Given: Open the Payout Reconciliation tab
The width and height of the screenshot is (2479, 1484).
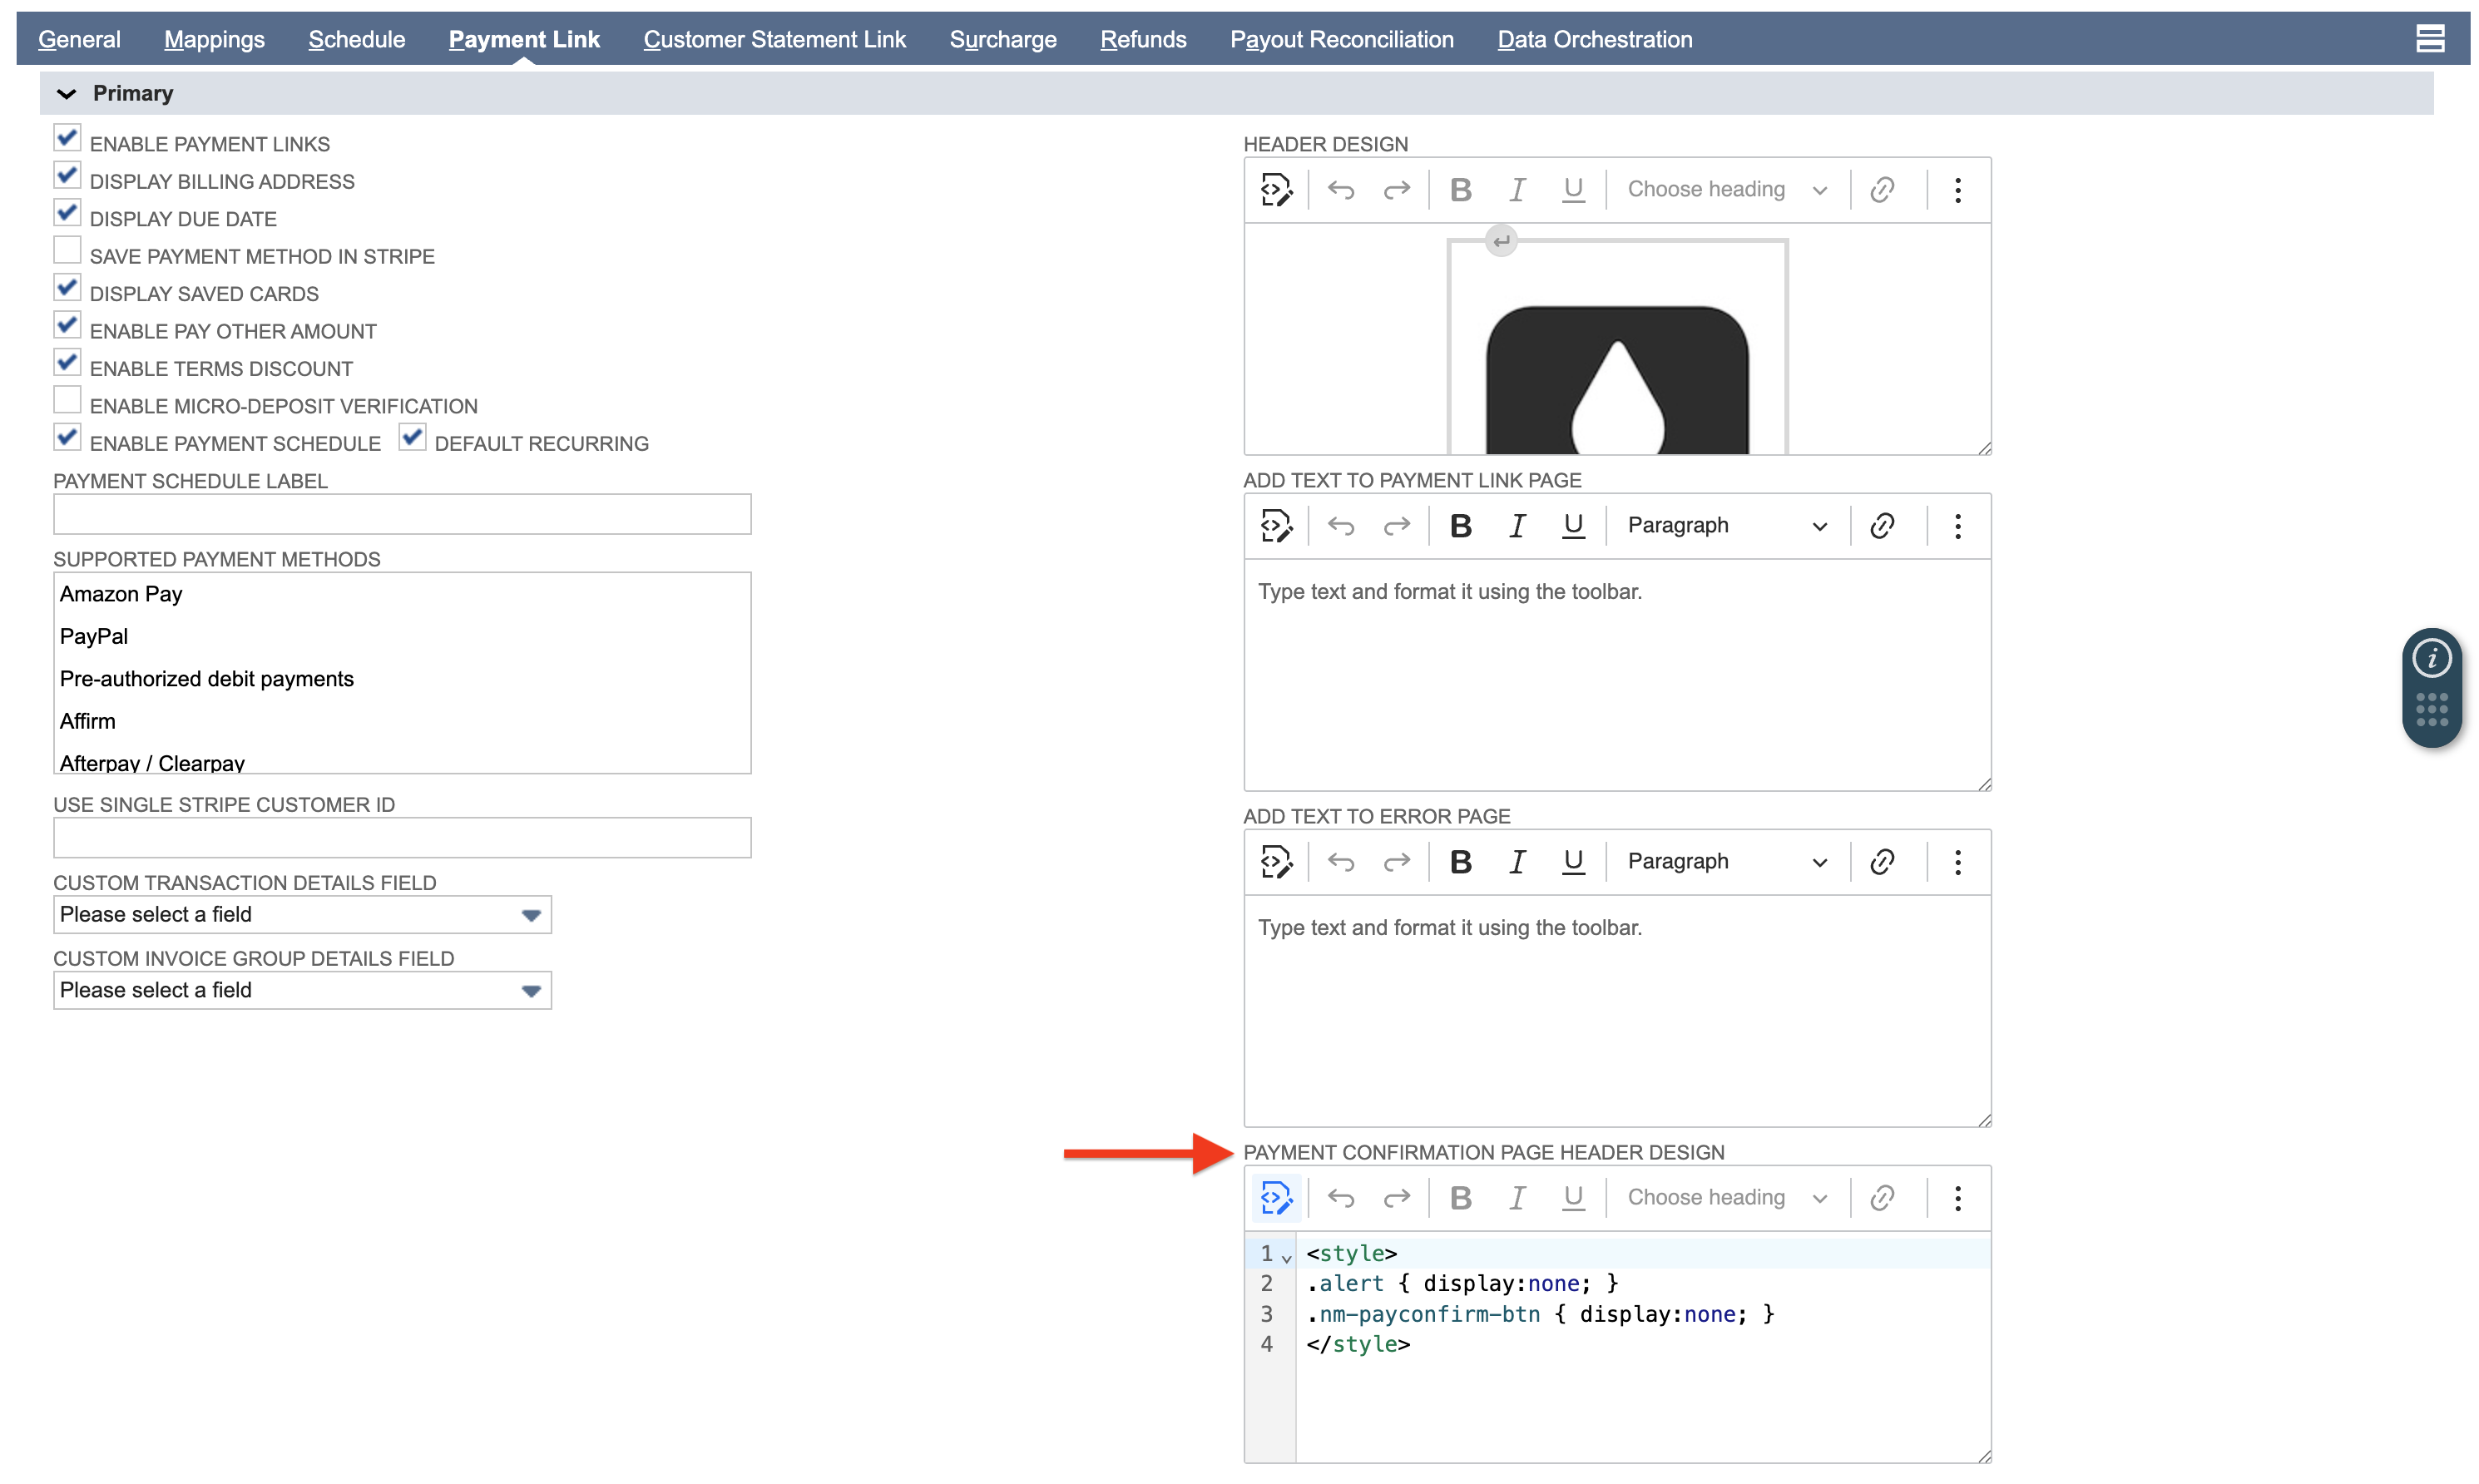Looking at the screenshot, I should tap(1341, 40).
